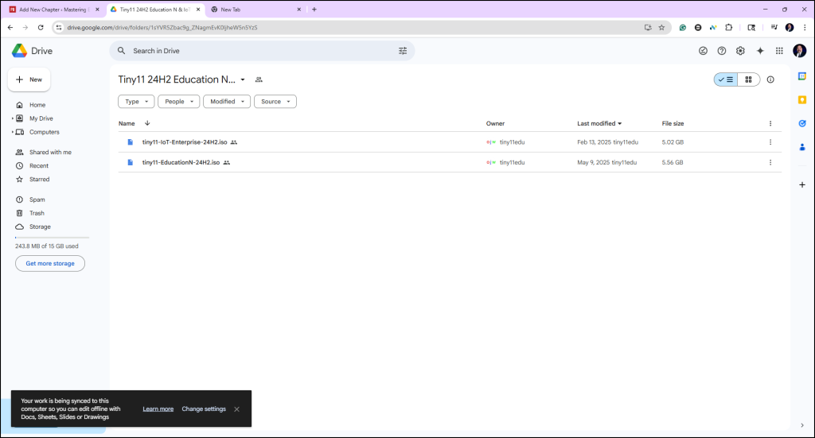
Task: Open a new browser tab with plus
Action: (x=314, y=10)
